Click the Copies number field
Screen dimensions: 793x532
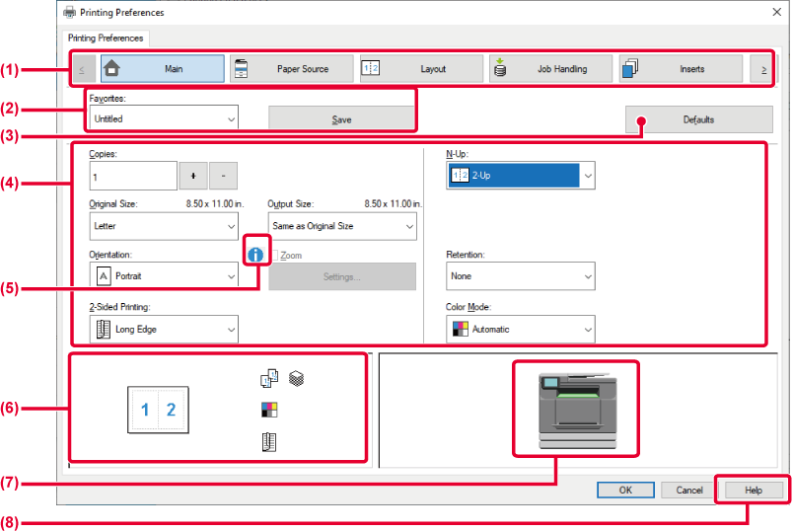(132, 176)
